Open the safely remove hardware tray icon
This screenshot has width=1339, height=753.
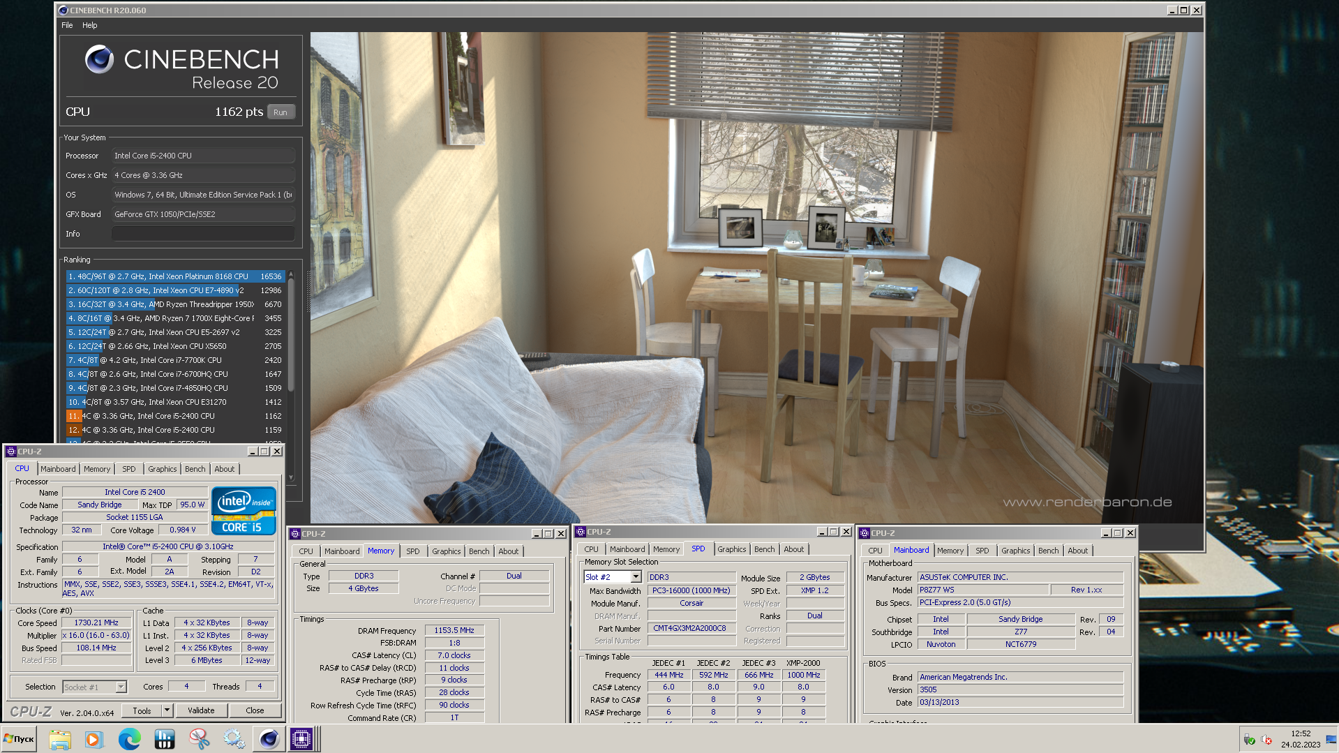click(x=1249, y=740)
